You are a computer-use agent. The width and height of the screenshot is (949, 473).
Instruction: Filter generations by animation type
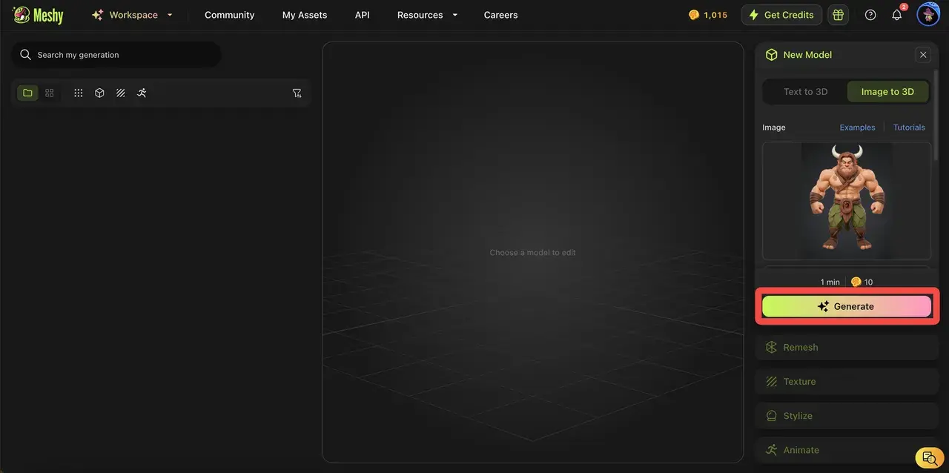[x=141, y=93]
